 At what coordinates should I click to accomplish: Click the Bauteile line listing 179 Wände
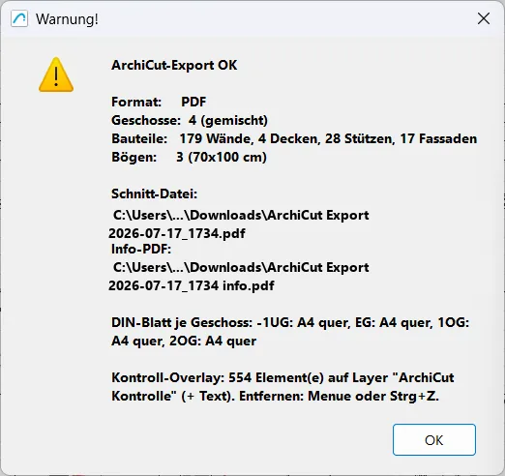tap(294, 138)
